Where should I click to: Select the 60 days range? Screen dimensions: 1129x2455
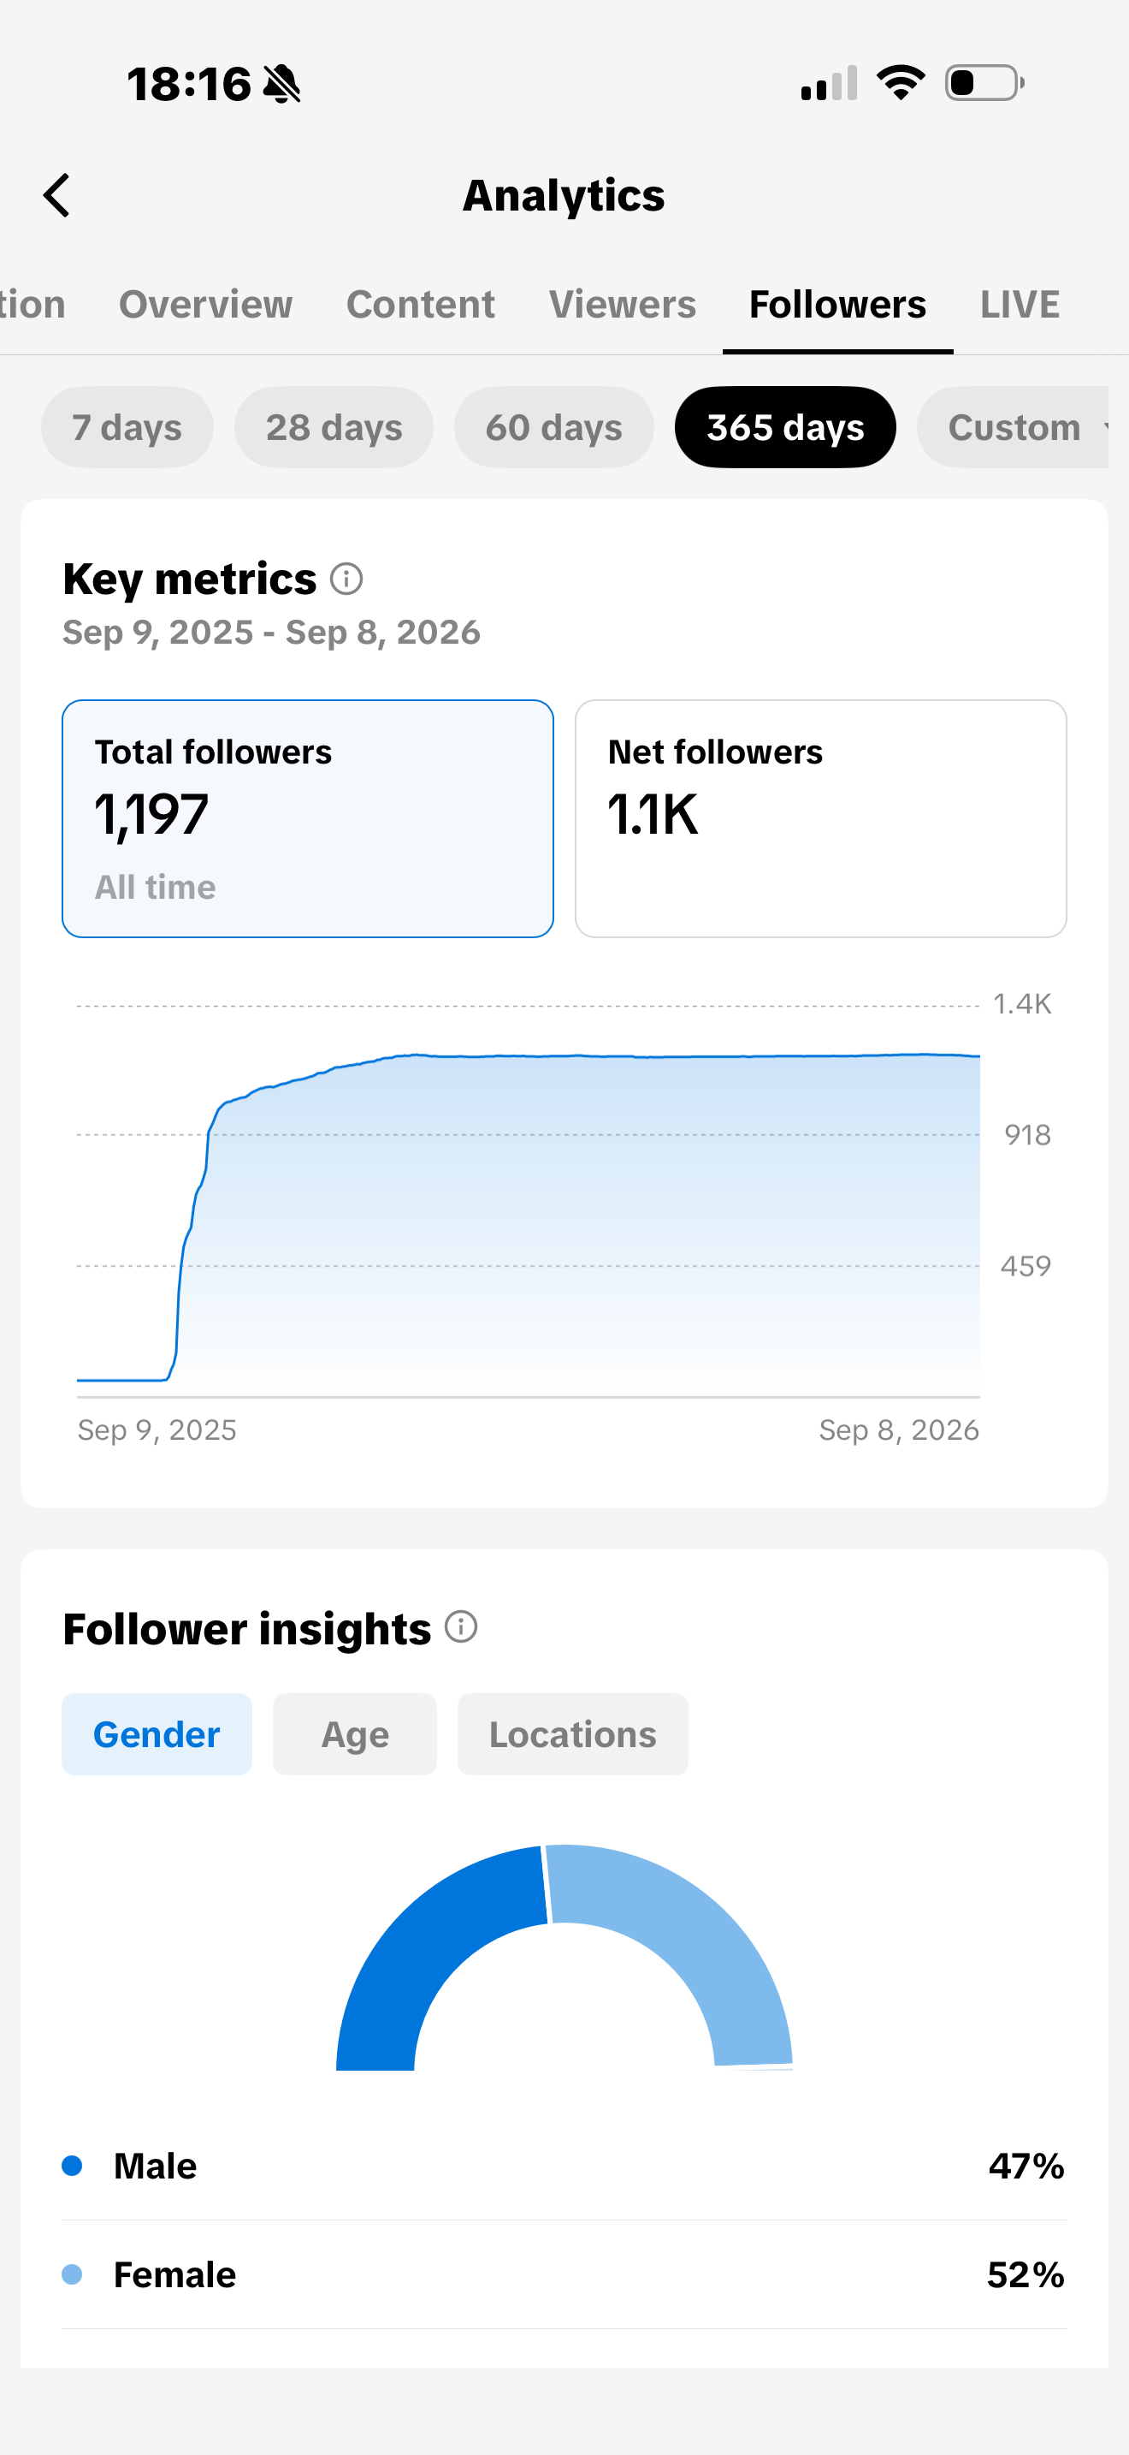[x=554, y=427]
